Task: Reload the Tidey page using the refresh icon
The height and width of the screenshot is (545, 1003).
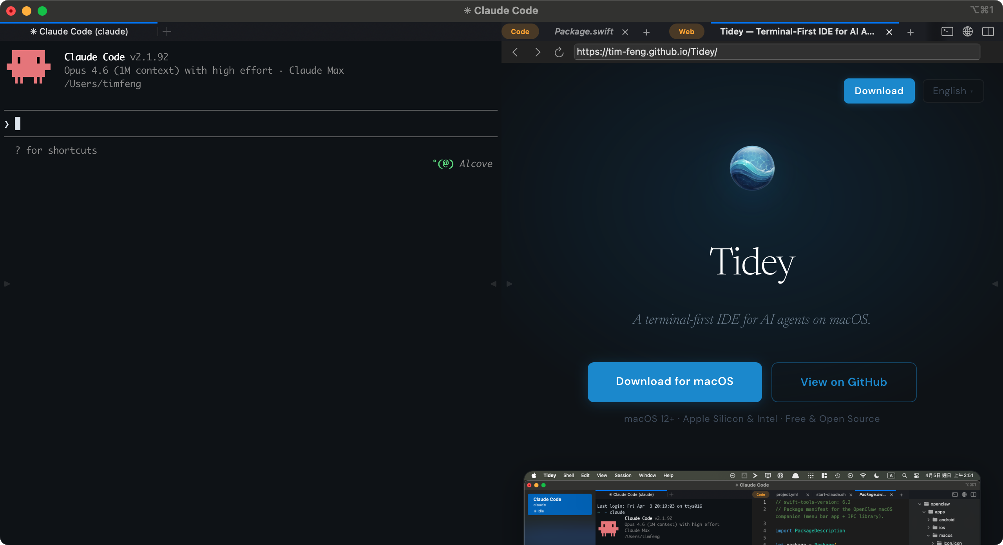Action: tap(559, 52)
